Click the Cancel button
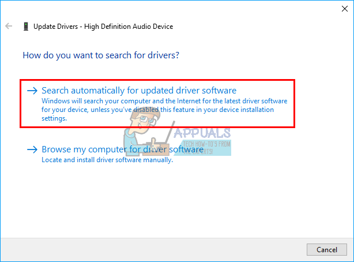The width and height of the screenshot is (354, 262). (x=327, y=249)
